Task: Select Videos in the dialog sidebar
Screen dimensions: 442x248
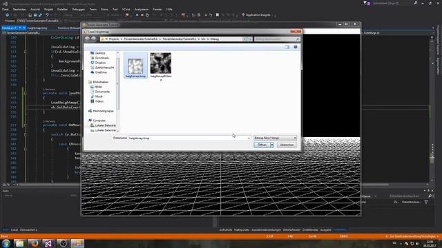Action: pyautogui.click(x=97, y=101)
